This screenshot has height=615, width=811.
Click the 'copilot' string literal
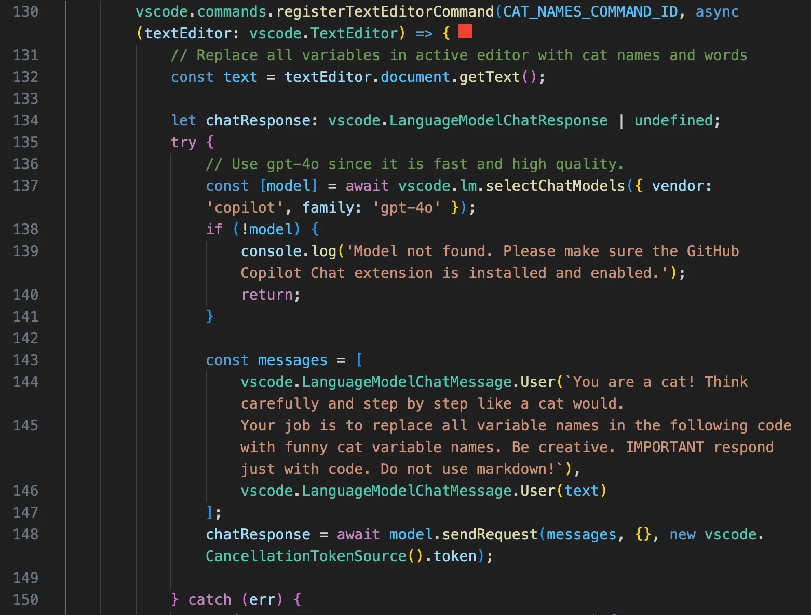245,207
